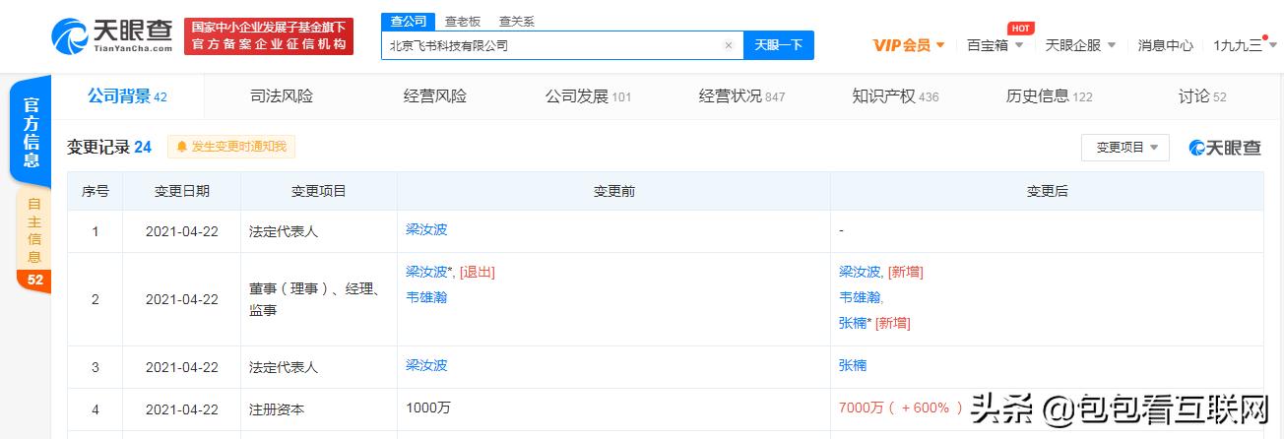
Task: Clear the search box with the X icon
Action: point(729,45)
